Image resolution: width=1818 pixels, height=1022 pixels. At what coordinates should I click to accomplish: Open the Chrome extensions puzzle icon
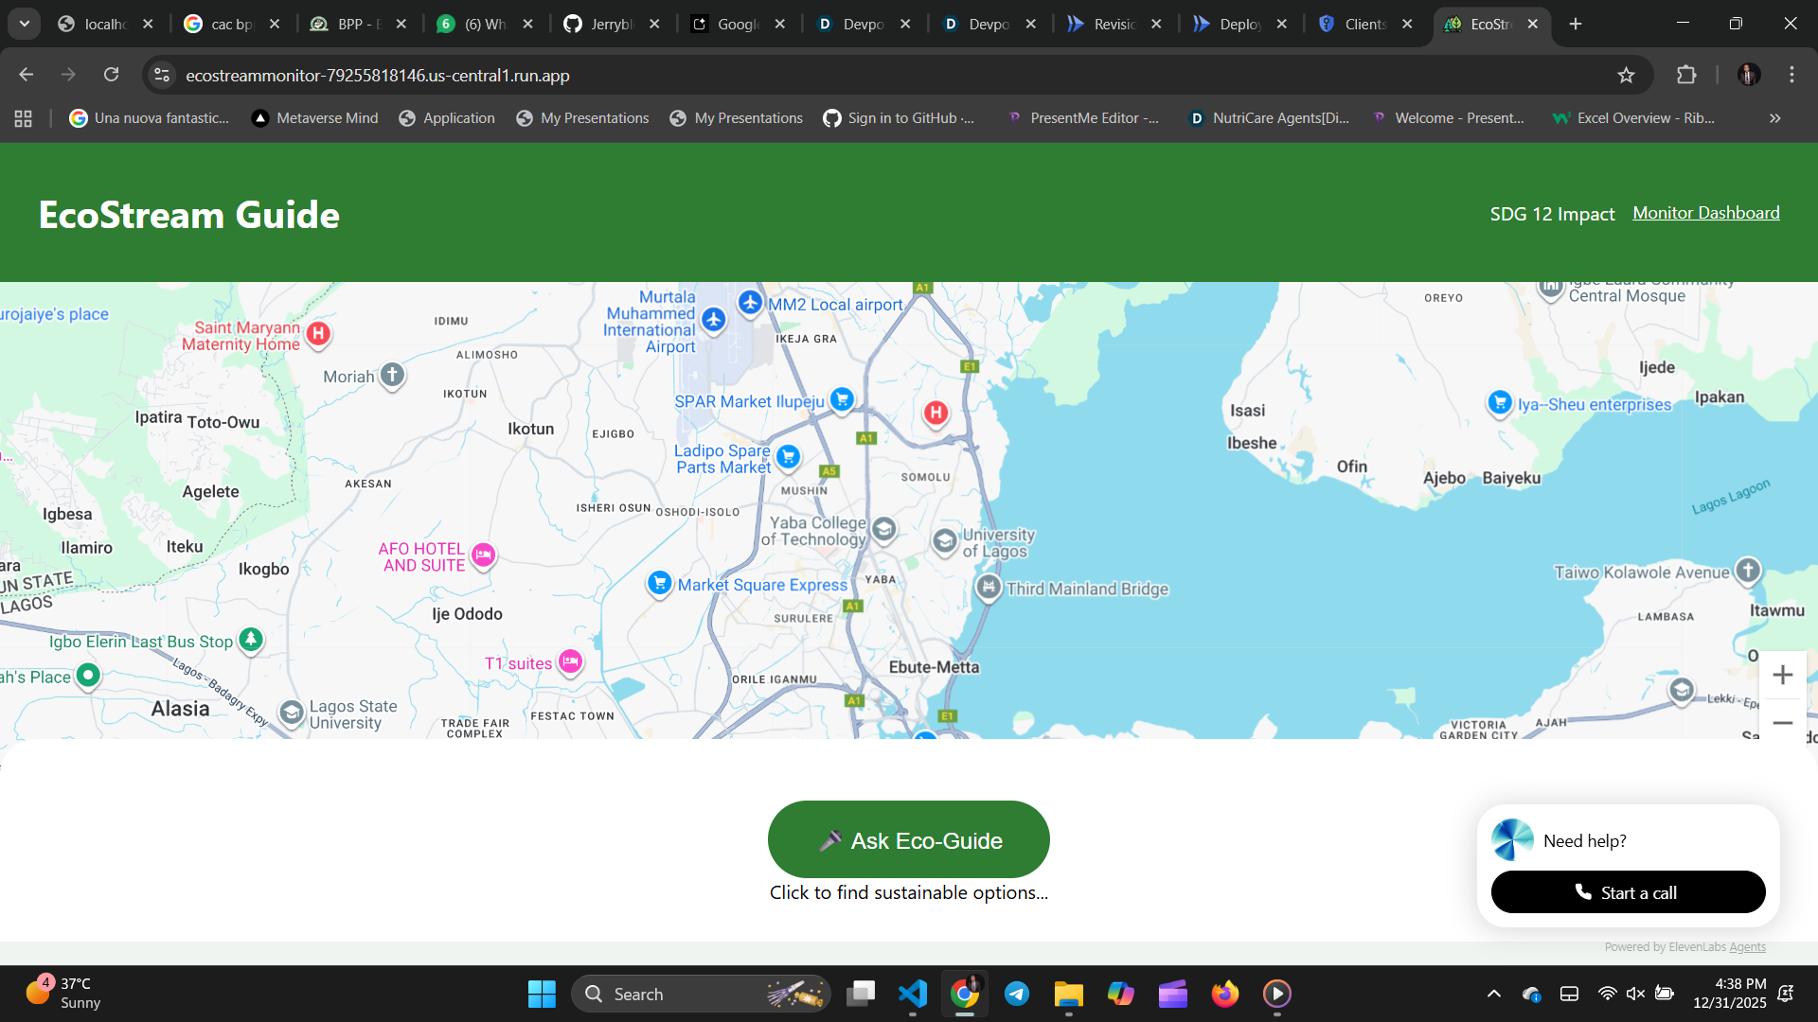pos(1686,75)
